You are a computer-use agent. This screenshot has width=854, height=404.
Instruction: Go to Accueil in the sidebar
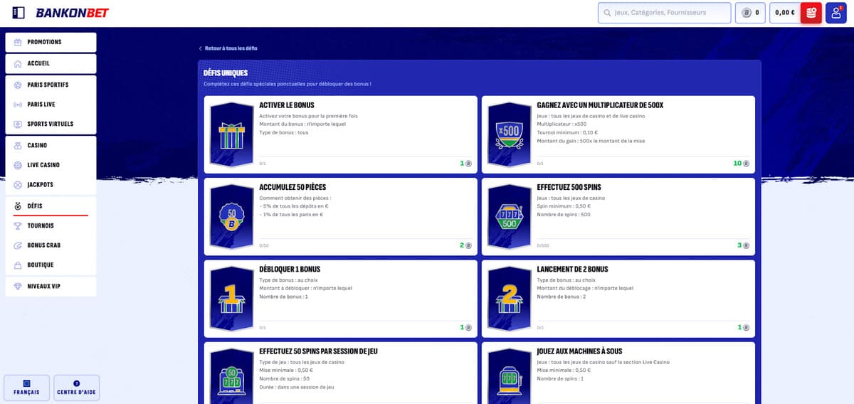click(51, 63)
